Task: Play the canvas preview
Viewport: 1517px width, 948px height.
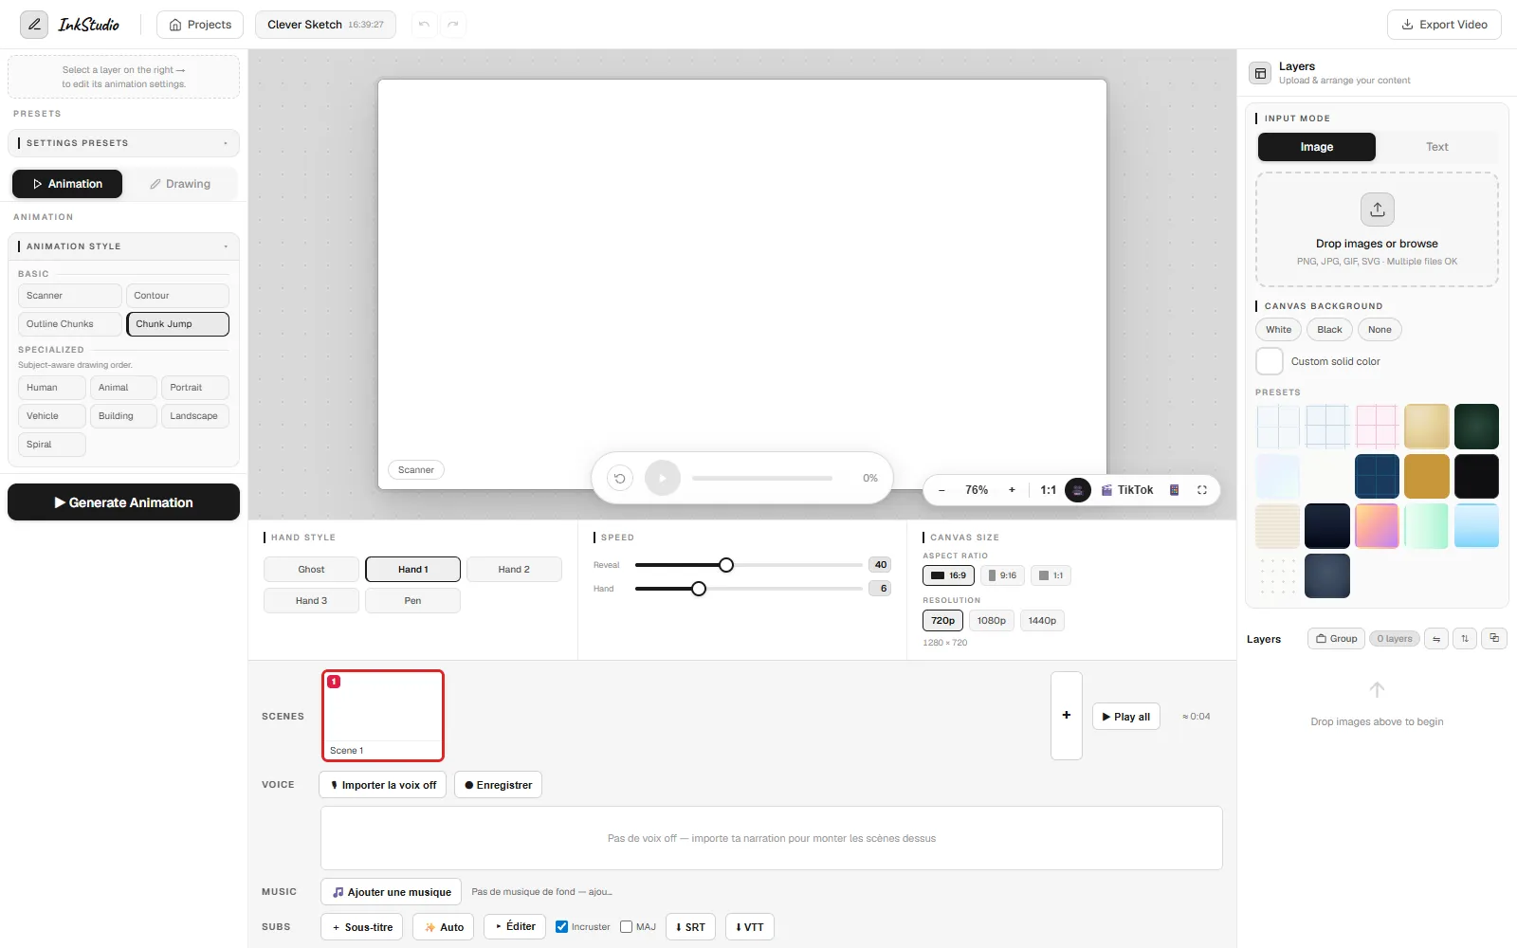Action: point(663,478)
